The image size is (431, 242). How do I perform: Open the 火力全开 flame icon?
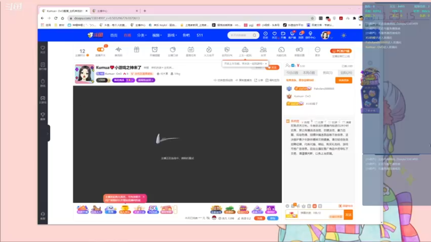[x=209, y=49]
